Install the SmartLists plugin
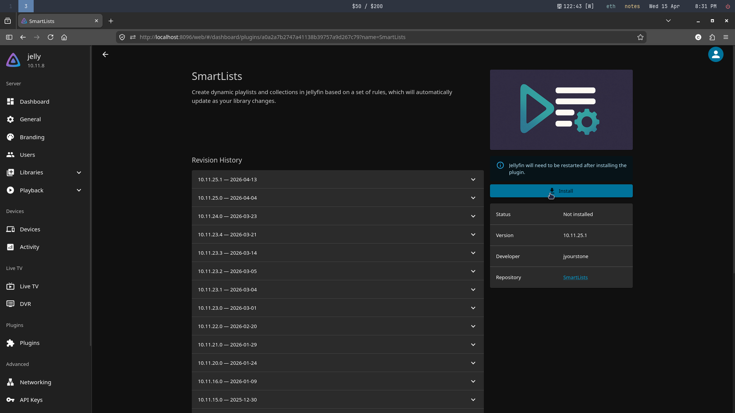The height and width of the screenshot is (413, 735). tap(561, 191)
